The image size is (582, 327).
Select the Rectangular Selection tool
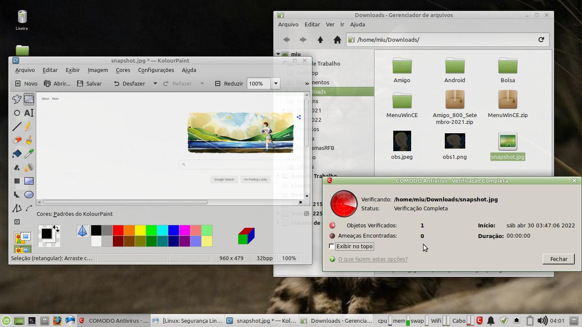click(x=29, y=99)
